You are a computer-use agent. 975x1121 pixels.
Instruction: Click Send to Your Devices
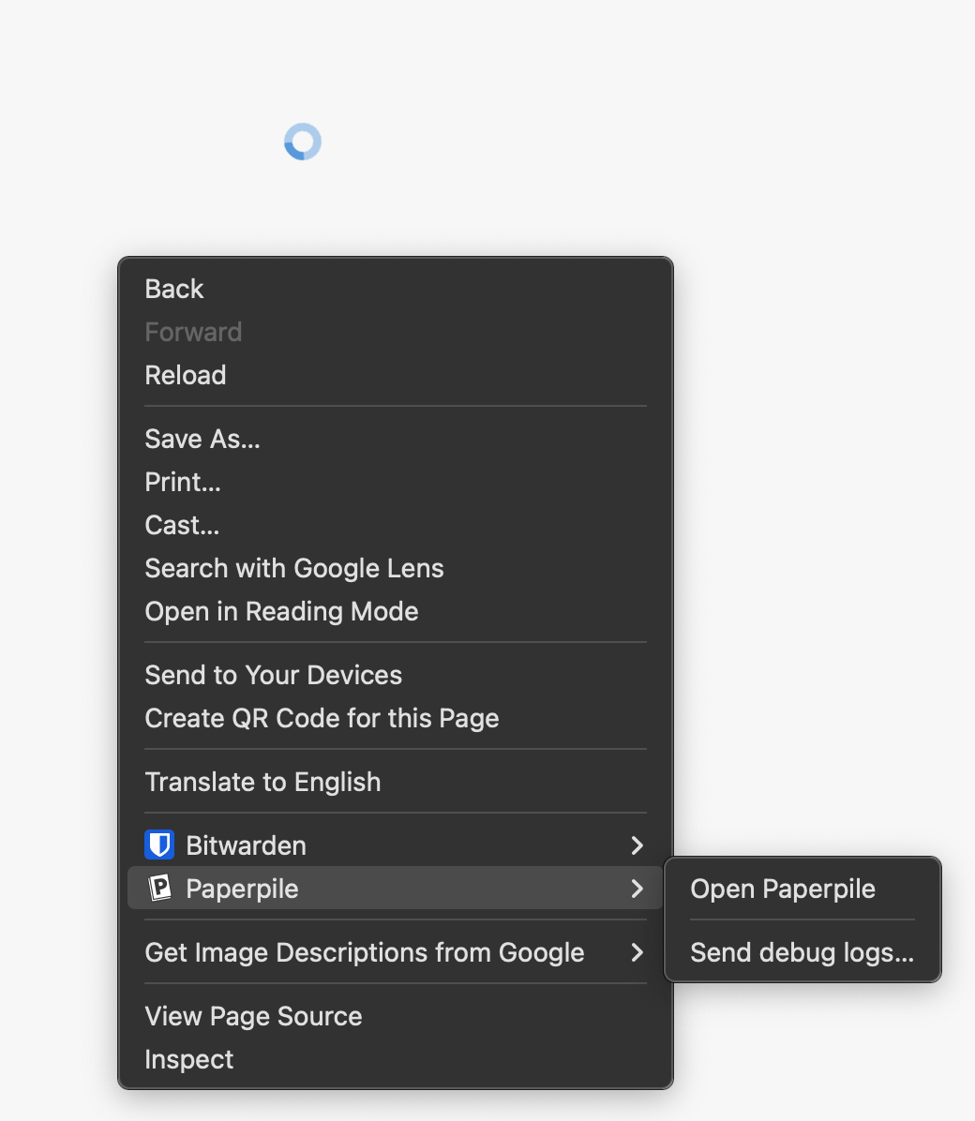[273, 675]
